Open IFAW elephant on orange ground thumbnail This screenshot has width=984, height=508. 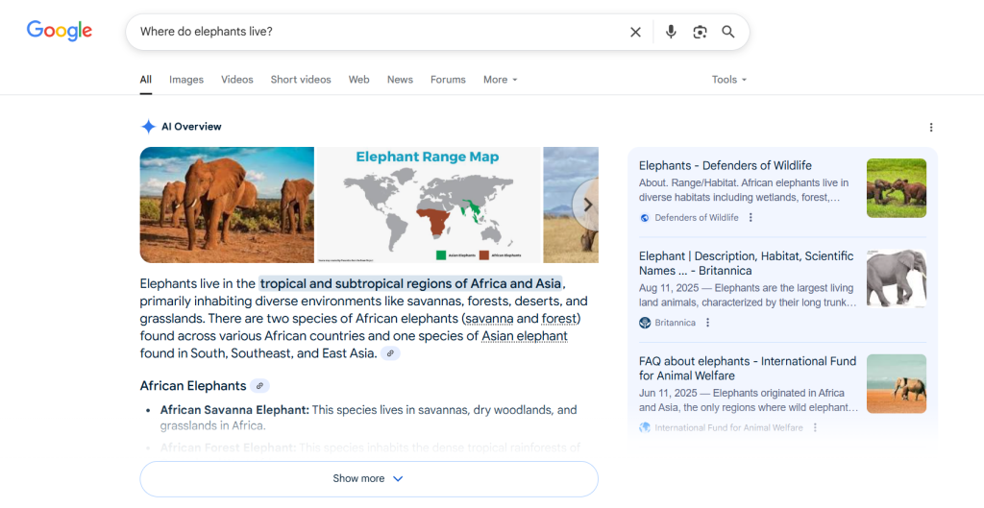pos(897,384)
